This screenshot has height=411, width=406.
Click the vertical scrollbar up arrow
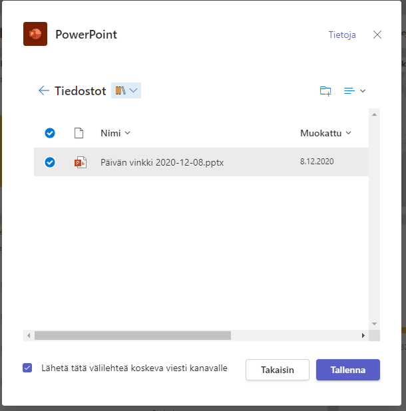[x=374, y=114]
